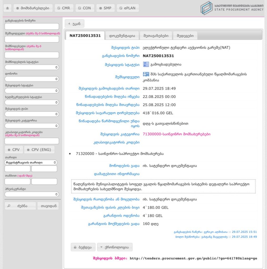Expand the ქრონოლოგია chronology dropdown
This screenshot has width=267, height=269.
[x=115, y=247]
